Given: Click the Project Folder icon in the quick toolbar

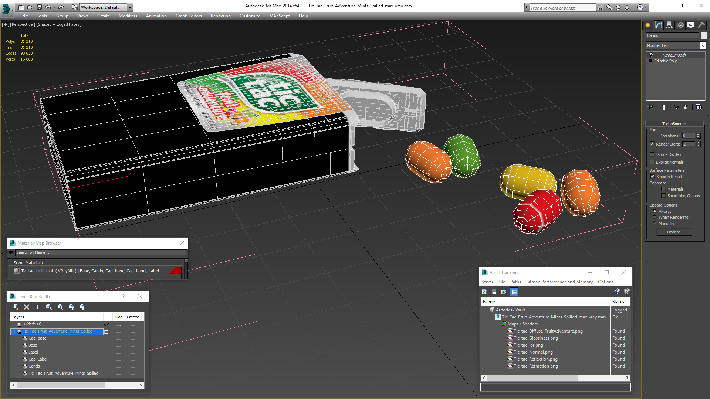Looking at the screenshot, I should coord(74,7).
